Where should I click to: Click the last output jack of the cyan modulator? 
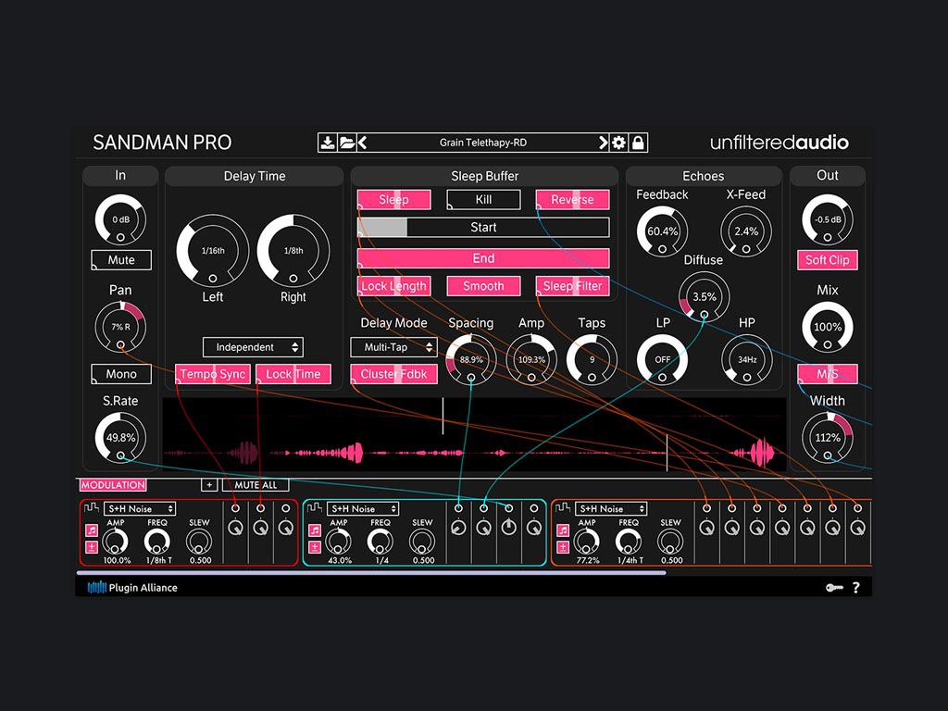coord(534,508)
